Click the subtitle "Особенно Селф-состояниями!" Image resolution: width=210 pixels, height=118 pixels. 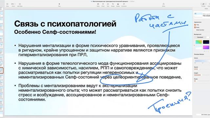[x=55, y=32]
